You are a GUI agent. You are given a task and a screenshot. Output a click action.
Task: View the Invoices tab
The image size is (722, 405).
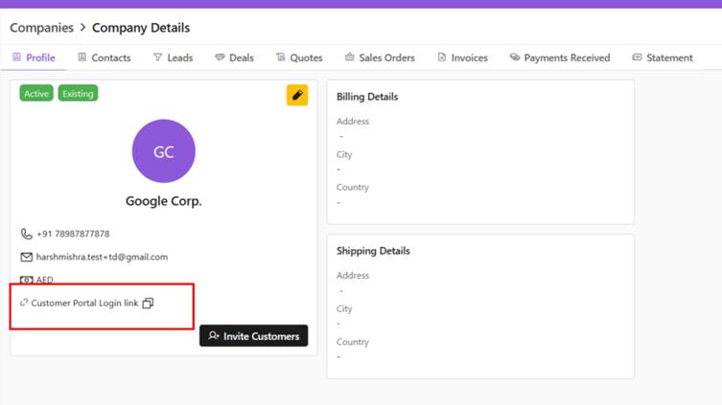click(462, 57)
